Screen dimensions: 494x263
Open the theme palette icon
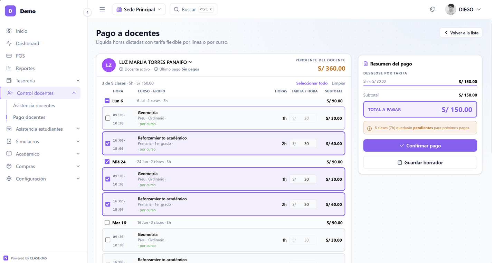(433, 9)
